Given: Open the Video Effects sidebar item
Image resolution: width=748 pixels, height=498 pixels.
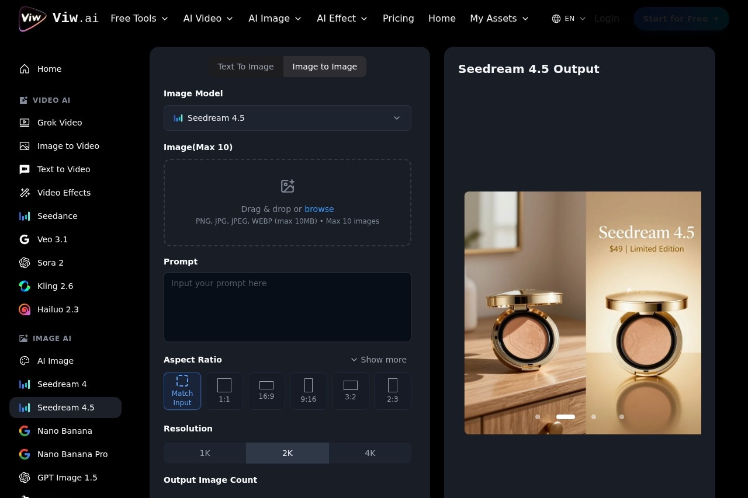Looking at the screenshot, I should (x=64, y=193).
